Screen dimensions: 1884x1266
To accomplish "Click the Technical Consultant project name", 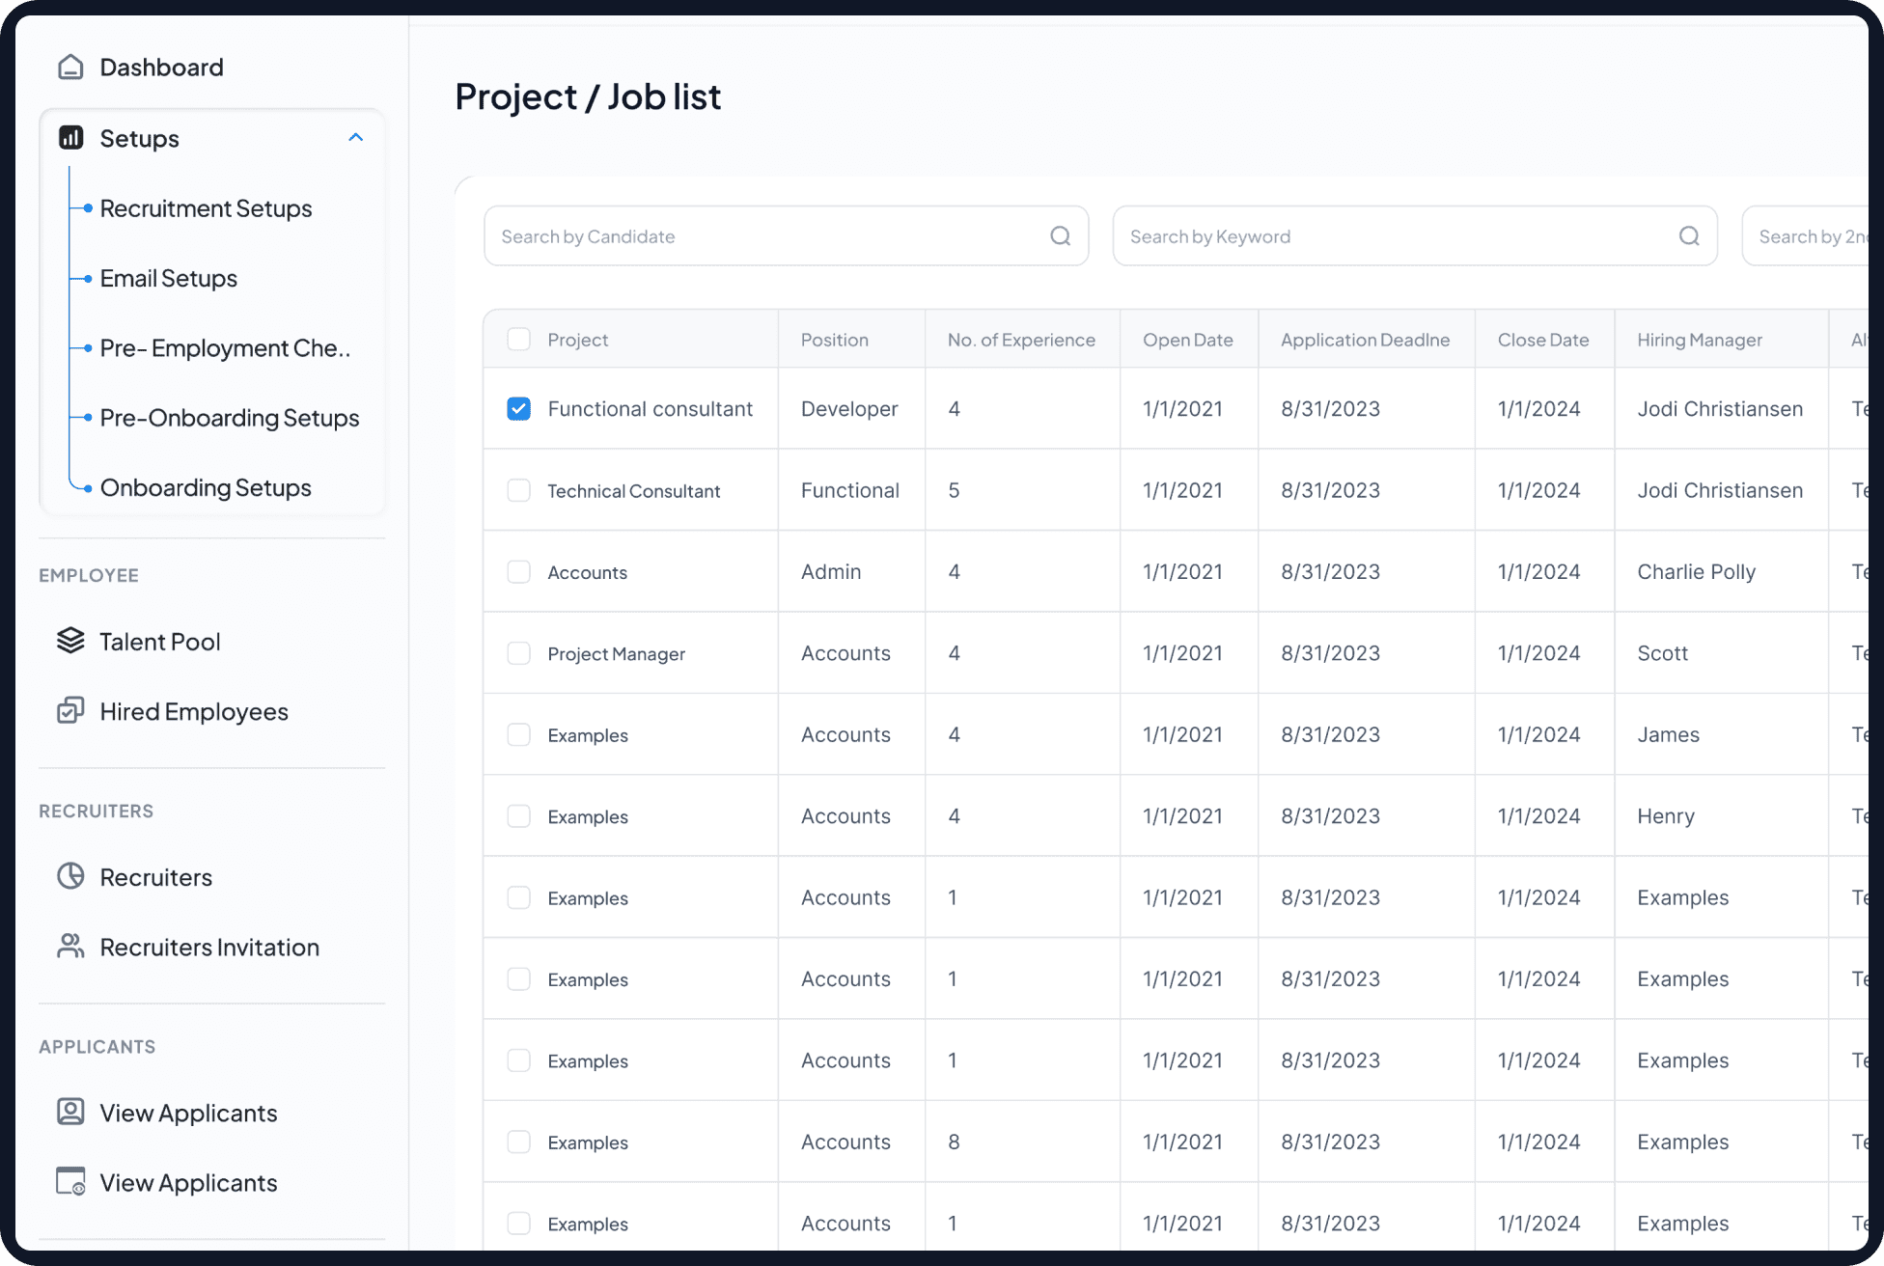I will [633, 490].
